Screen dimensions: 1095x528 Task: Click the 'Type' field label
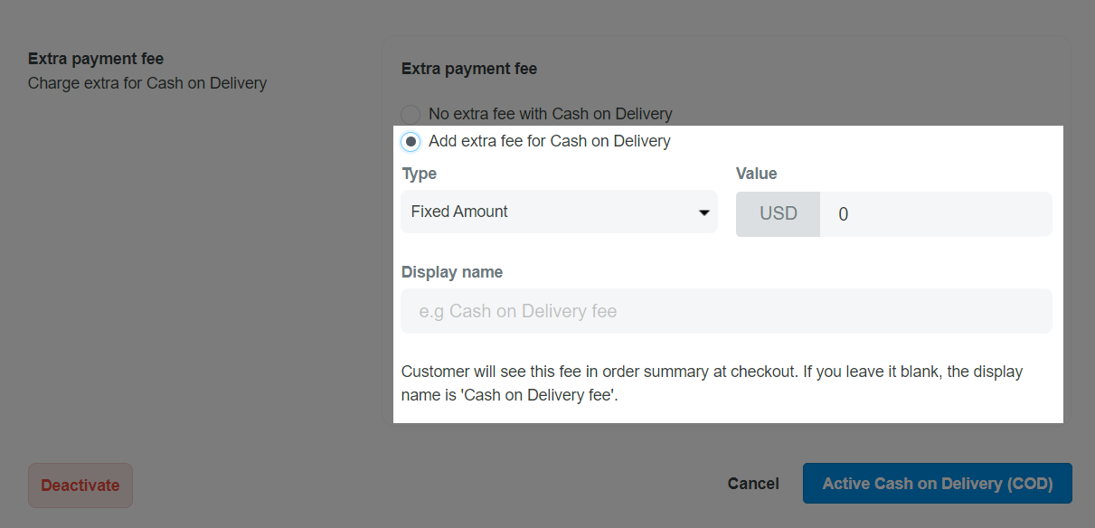click(x=419, y=174)
